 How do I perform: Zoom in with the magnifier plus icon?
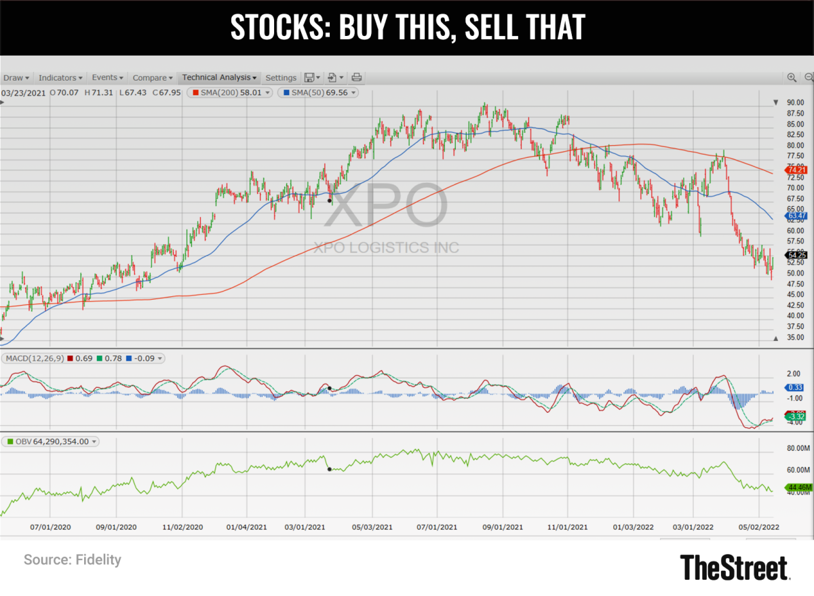[792, 78]
